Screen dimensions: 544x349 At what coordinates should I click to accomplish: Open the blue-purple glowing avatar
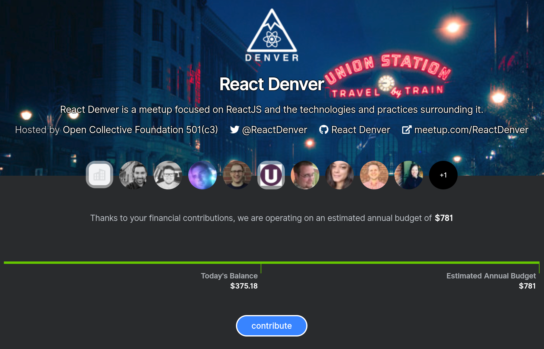203,175
